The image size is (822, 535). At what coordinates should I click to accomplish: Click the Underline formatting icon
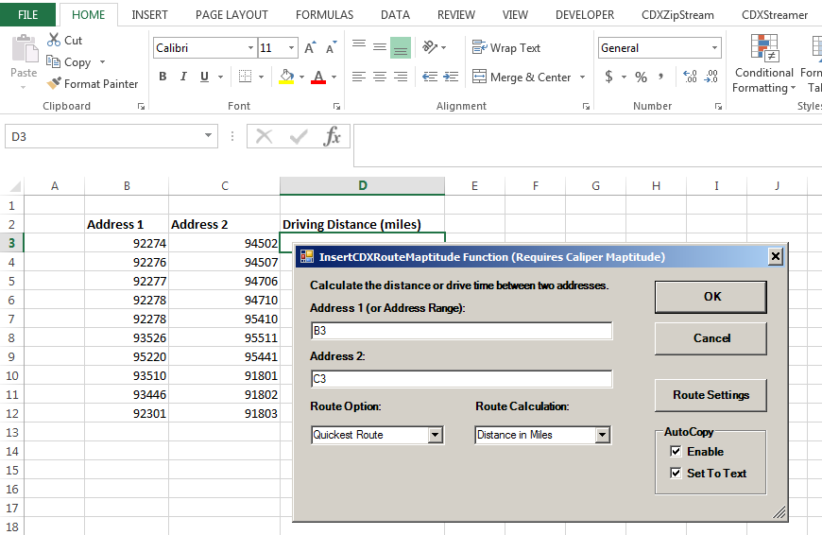204,78
